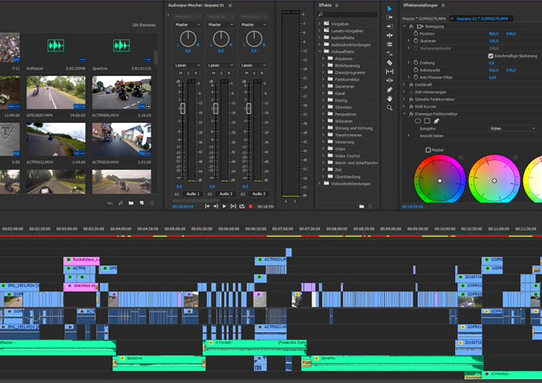The image size is (542, 383).
Task: Open Lesen automation dropdown for Audio 2
Action: tap(221, 65)
